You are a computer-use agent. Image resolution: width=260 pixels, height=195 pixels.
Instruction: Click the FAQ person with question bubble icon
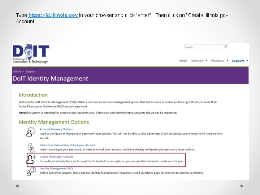pyautogui.click(x=31, y=172)
